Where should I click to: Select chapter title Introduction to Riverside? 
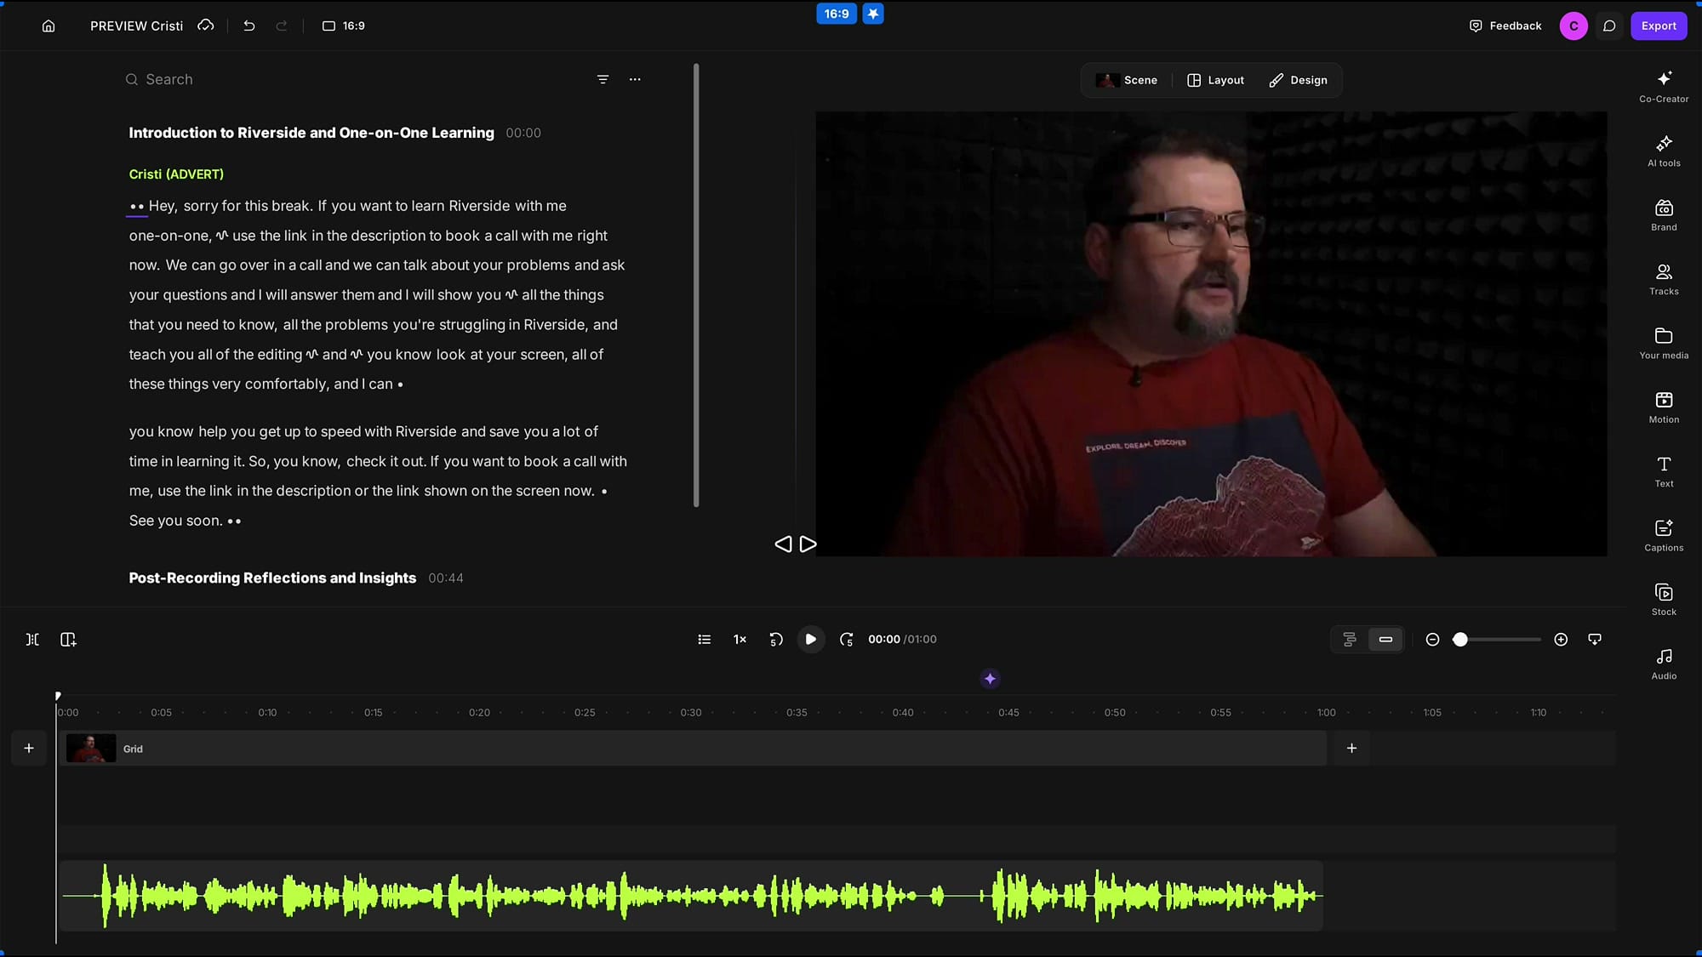(x=311, y=133)
